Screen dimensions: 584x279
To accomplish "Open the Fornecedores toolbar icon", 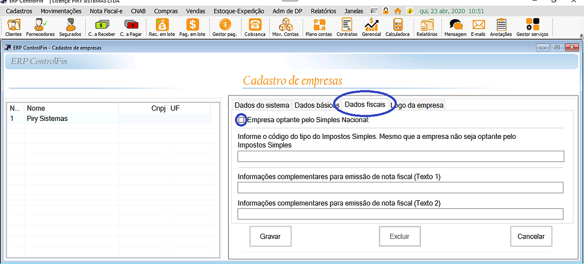I will click(40, 28).
